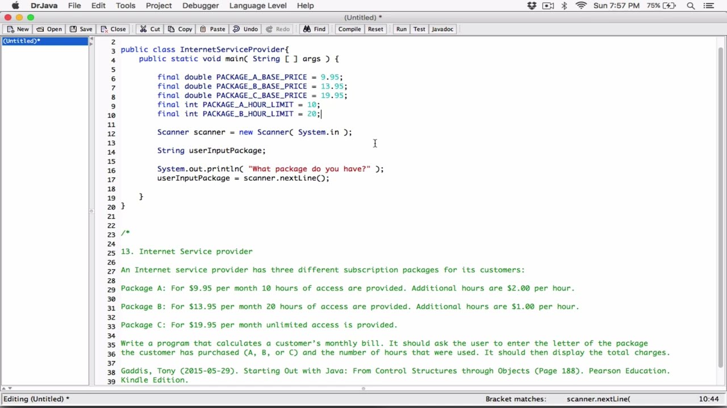Open the Debugger menu
Screen dimensions: 727x408
tap(200, 6)
